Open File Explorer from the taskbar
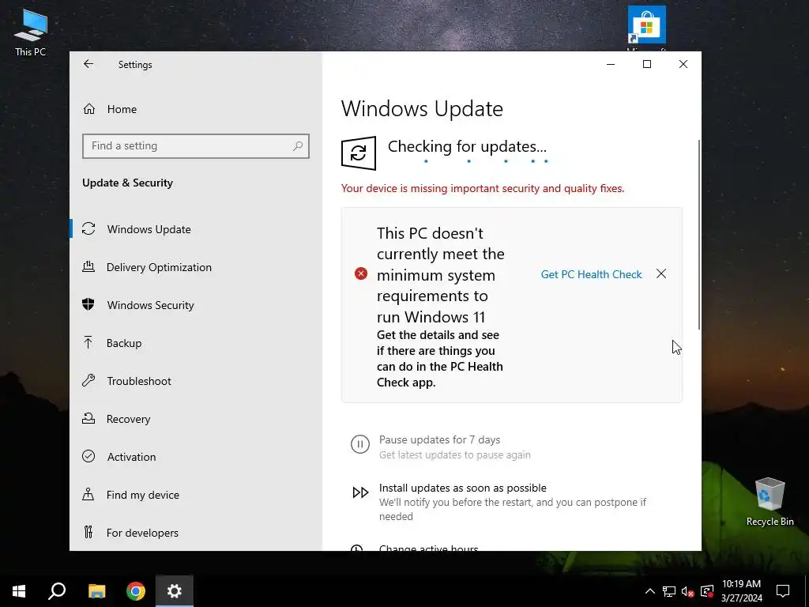Viewport: 809px width, 607px height. (96, 591)
